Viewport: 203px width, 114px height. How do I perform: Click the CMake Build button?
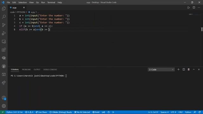96,112
